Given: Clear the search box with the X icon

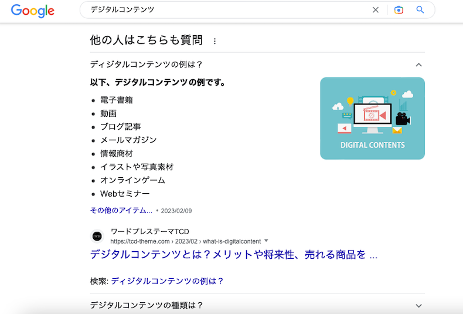Looking at the screenshot, I should (375, 10).
